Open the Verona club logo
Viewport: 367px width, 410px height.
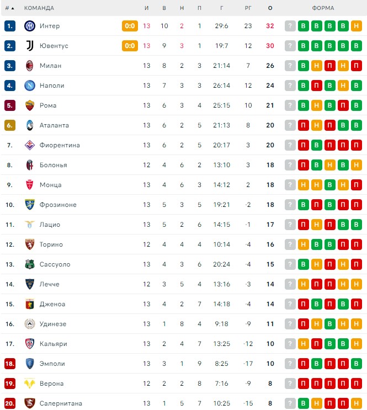pyautogui.click(x=30, y=384)
